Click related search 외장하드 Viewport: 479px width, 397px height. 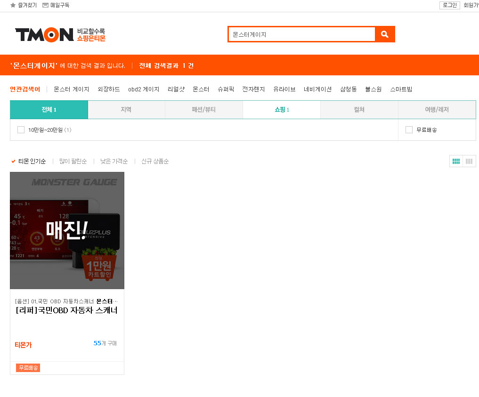point(109,89)
